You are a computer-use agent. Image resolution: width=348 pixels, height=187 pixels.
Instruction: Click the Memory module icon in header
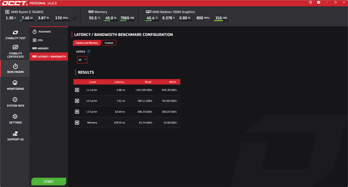(91, 12)
